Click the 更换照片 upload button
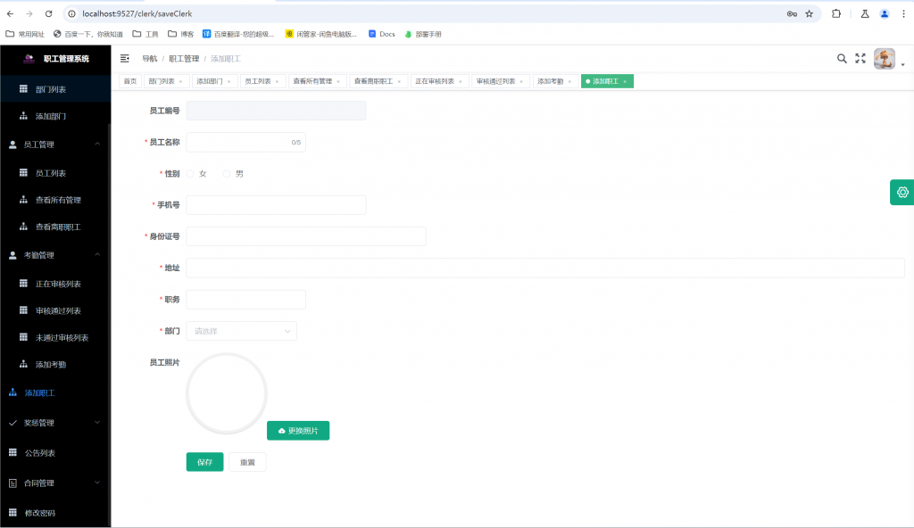This screenshot has height=528, width=914. (298, 431)
